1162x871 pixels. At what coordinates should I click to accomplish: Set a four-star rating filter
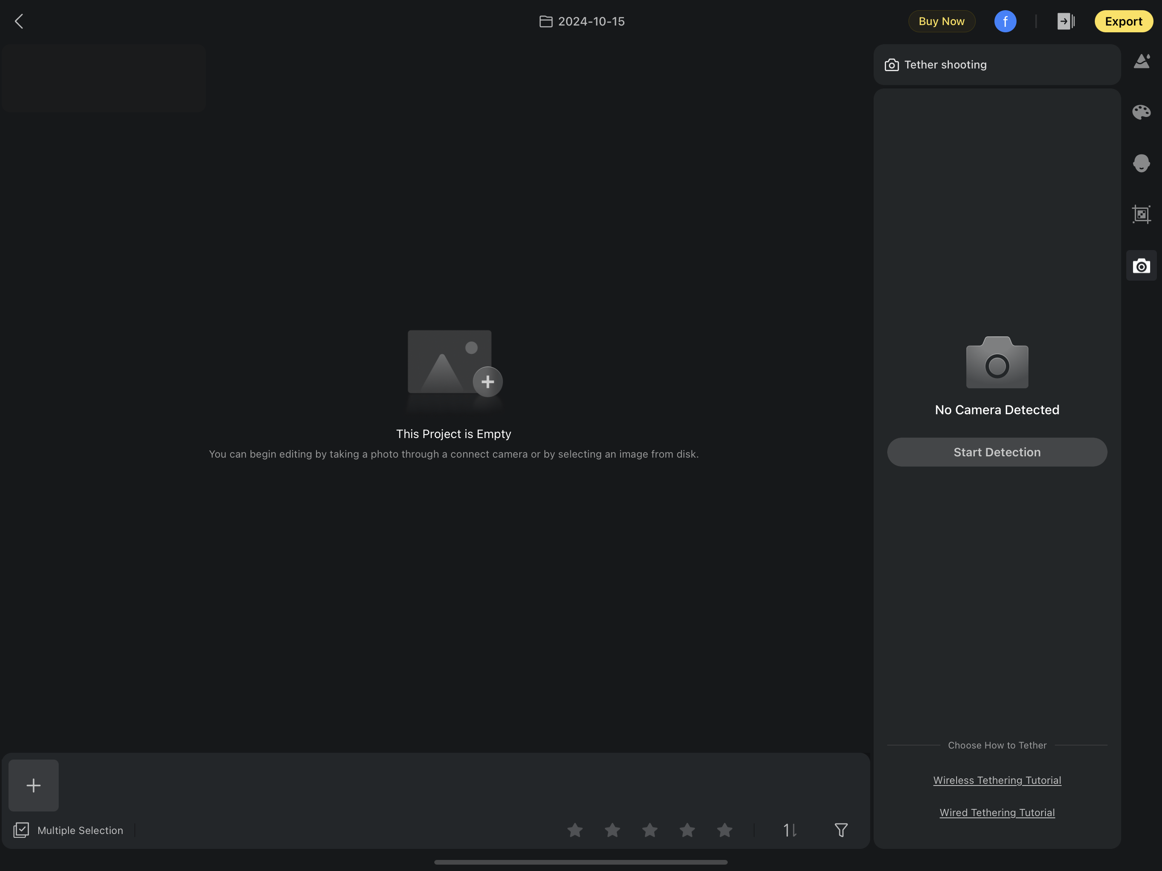pos(686,830)
